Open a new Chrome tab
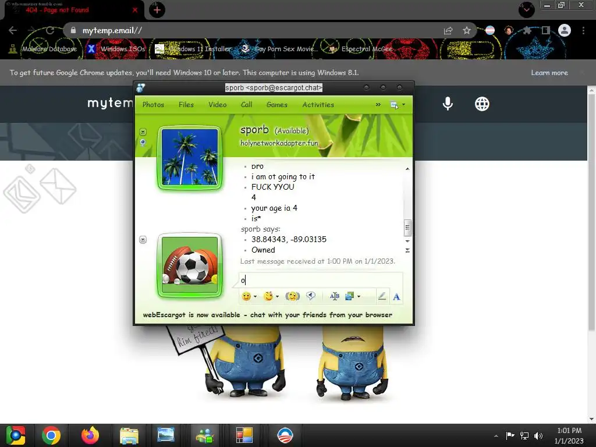The width and height of the screenshot is (596, 447). coord(157,10)
